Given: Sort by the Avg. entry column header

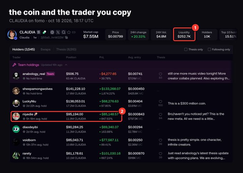Looking at the screenshot, I should (134, 57).
